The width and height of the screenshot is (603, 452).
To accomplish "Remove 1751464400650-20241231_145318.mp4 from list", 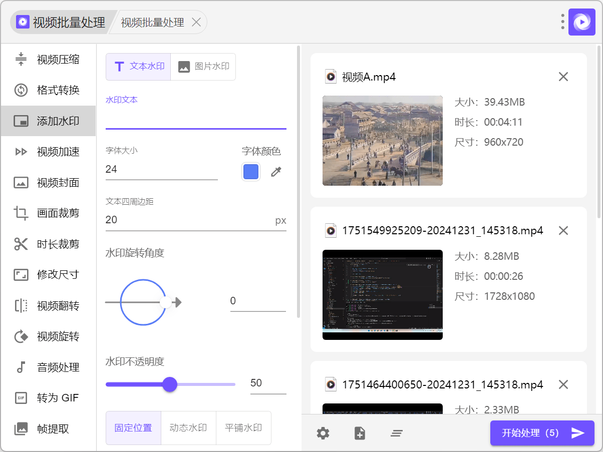I will coord(563,384).
